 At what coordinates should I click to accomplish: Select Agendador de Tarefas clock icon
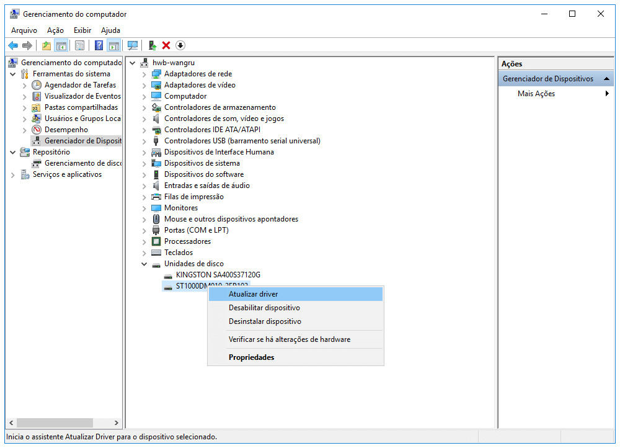pos(37,84)
